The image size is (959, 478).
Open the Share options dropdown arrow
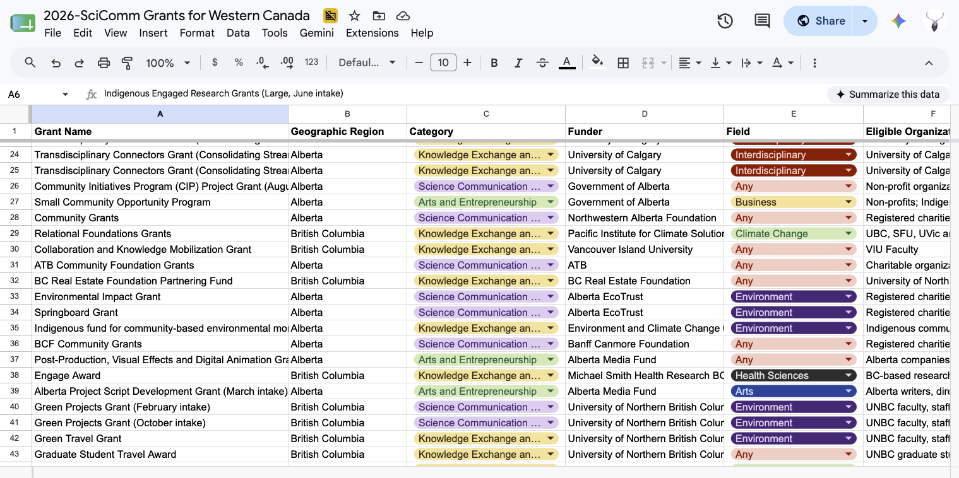[x=865, y=21]
